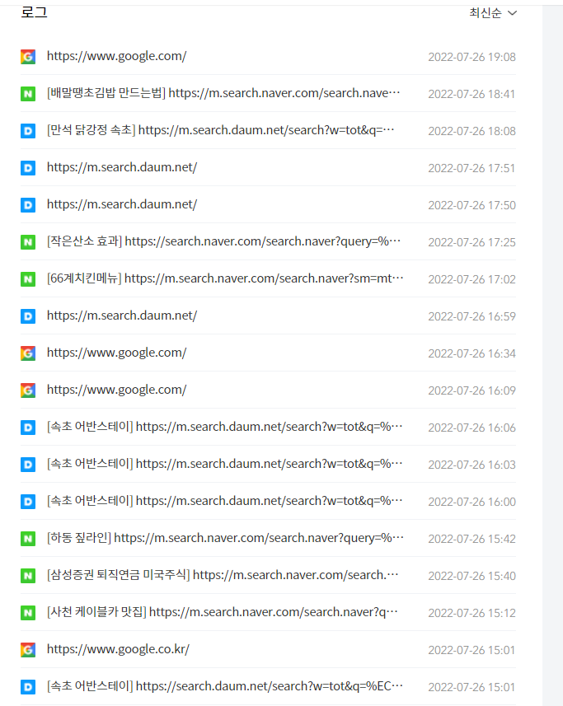This screenshot has width=563, height=706.
Task: Open m.search.daum.net entry from 16:59
Action: (x=122, y=316)
